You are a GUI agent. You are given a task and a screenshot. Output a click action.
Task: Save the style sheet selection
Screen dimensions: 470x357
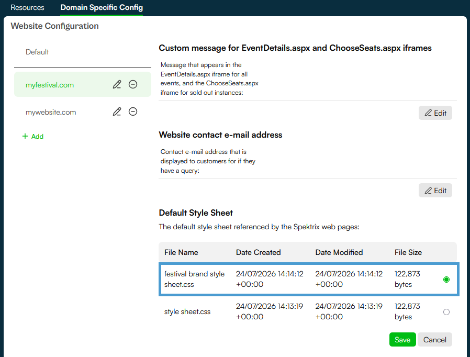[402, 340]
